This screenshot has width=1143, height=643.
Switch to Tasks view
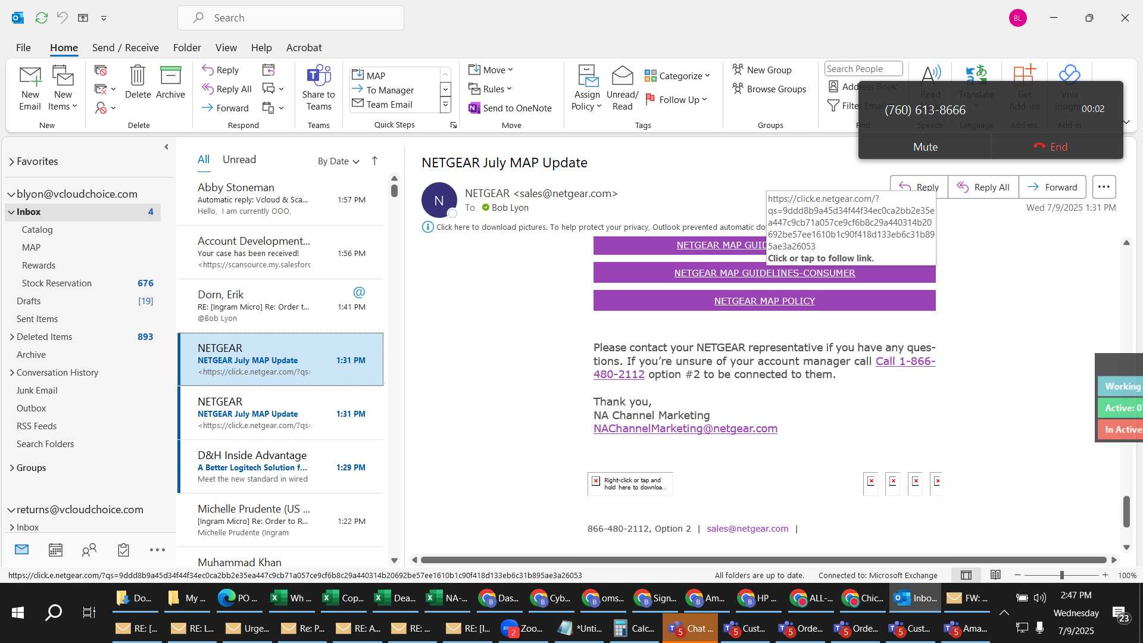pos(123,550)
